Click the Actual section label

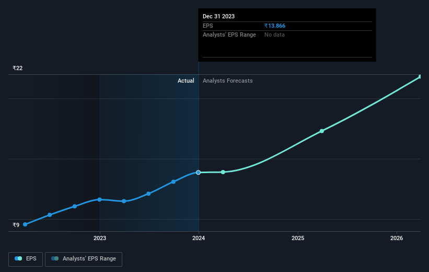[x=186, y=81]
